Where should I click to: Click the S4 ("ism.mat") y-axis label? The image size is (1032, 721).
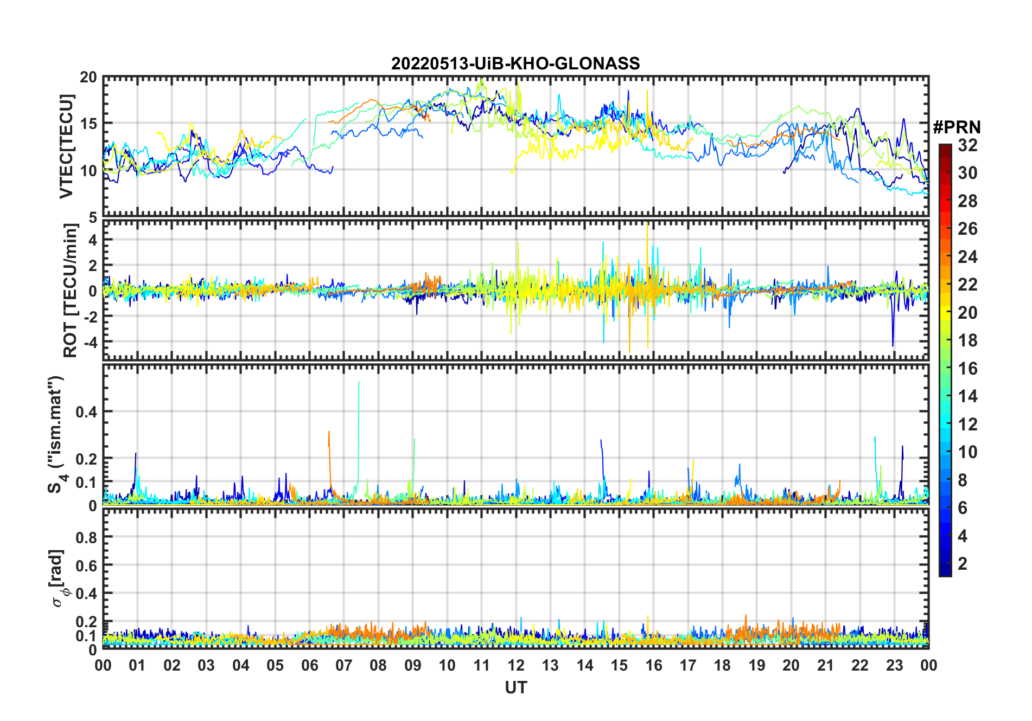click(56, 434)
